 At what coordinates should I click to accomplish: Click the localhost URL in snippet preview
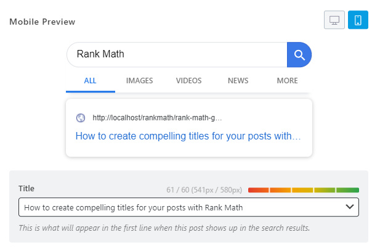(157, 118)
